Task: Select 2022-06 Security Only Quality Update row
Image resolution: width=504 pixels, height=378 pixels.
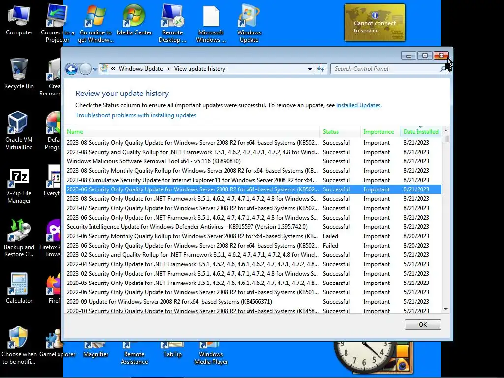Action: [x=253, y=292]
